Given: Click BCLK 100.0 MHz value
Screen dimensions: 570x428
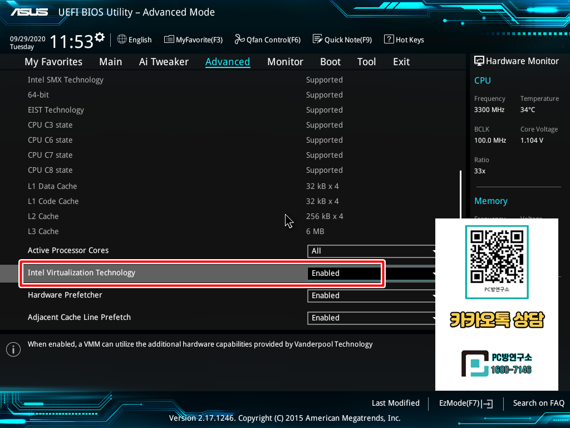Looking at the screenshot, I should [x=490, y=140].
